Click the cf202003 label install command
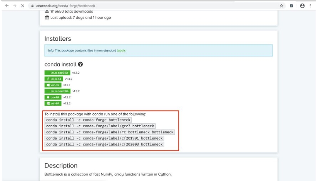The height and width of the screenshot is (181, 316). [x=104, y=144]
